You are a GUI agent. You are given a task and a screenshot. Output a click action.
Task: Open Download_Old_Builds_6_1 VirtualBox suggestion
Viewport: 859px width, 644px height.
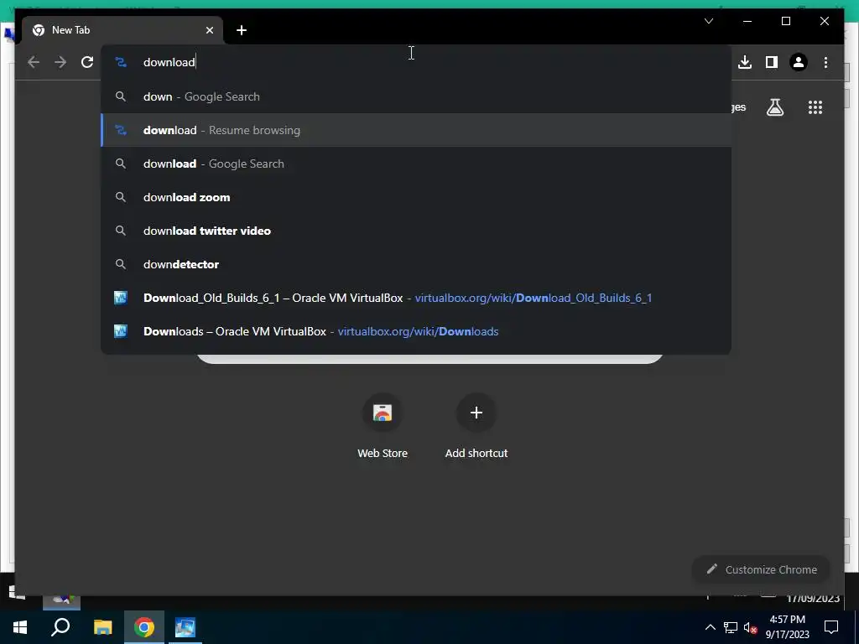click(416, 298)
